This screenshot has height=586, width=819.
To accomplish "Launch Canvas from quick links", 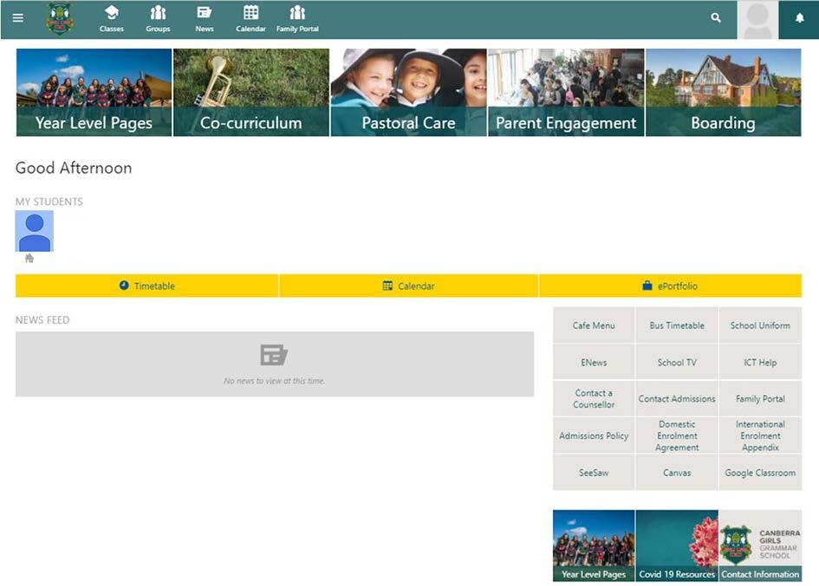I will 677,473.
